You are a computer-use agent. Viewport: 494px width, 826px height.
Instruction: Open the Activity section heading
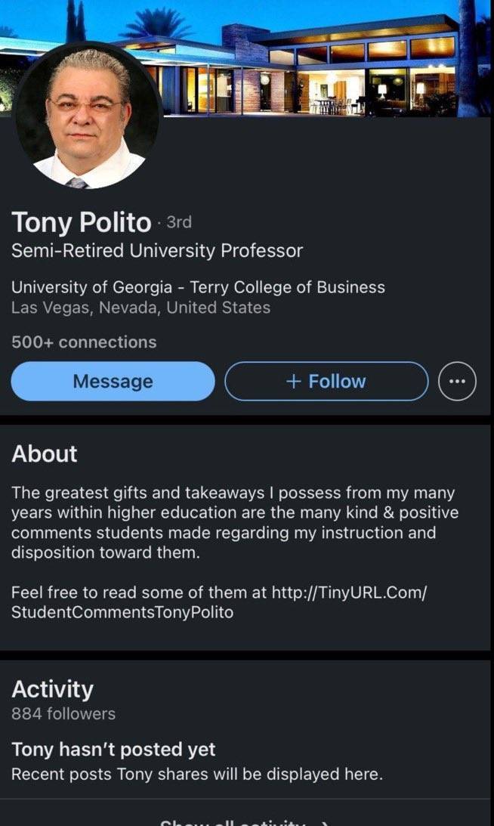(x=53, y=688)
